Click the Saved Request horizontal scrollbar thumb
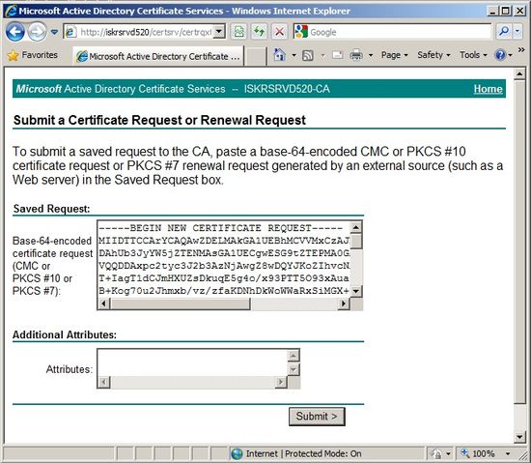 181,304
